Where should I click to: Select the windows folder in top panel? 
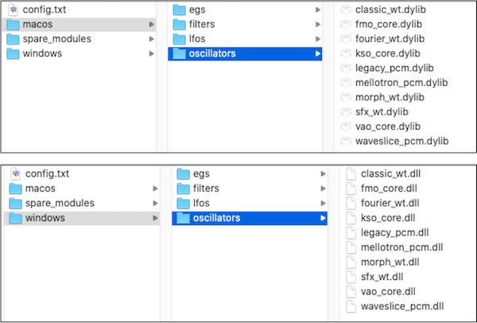79,53
